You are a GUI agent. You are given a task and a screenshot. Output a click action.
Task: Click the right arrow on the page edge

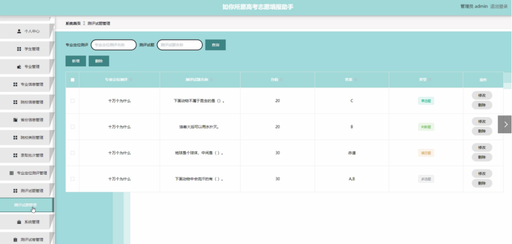coord(506,124)
